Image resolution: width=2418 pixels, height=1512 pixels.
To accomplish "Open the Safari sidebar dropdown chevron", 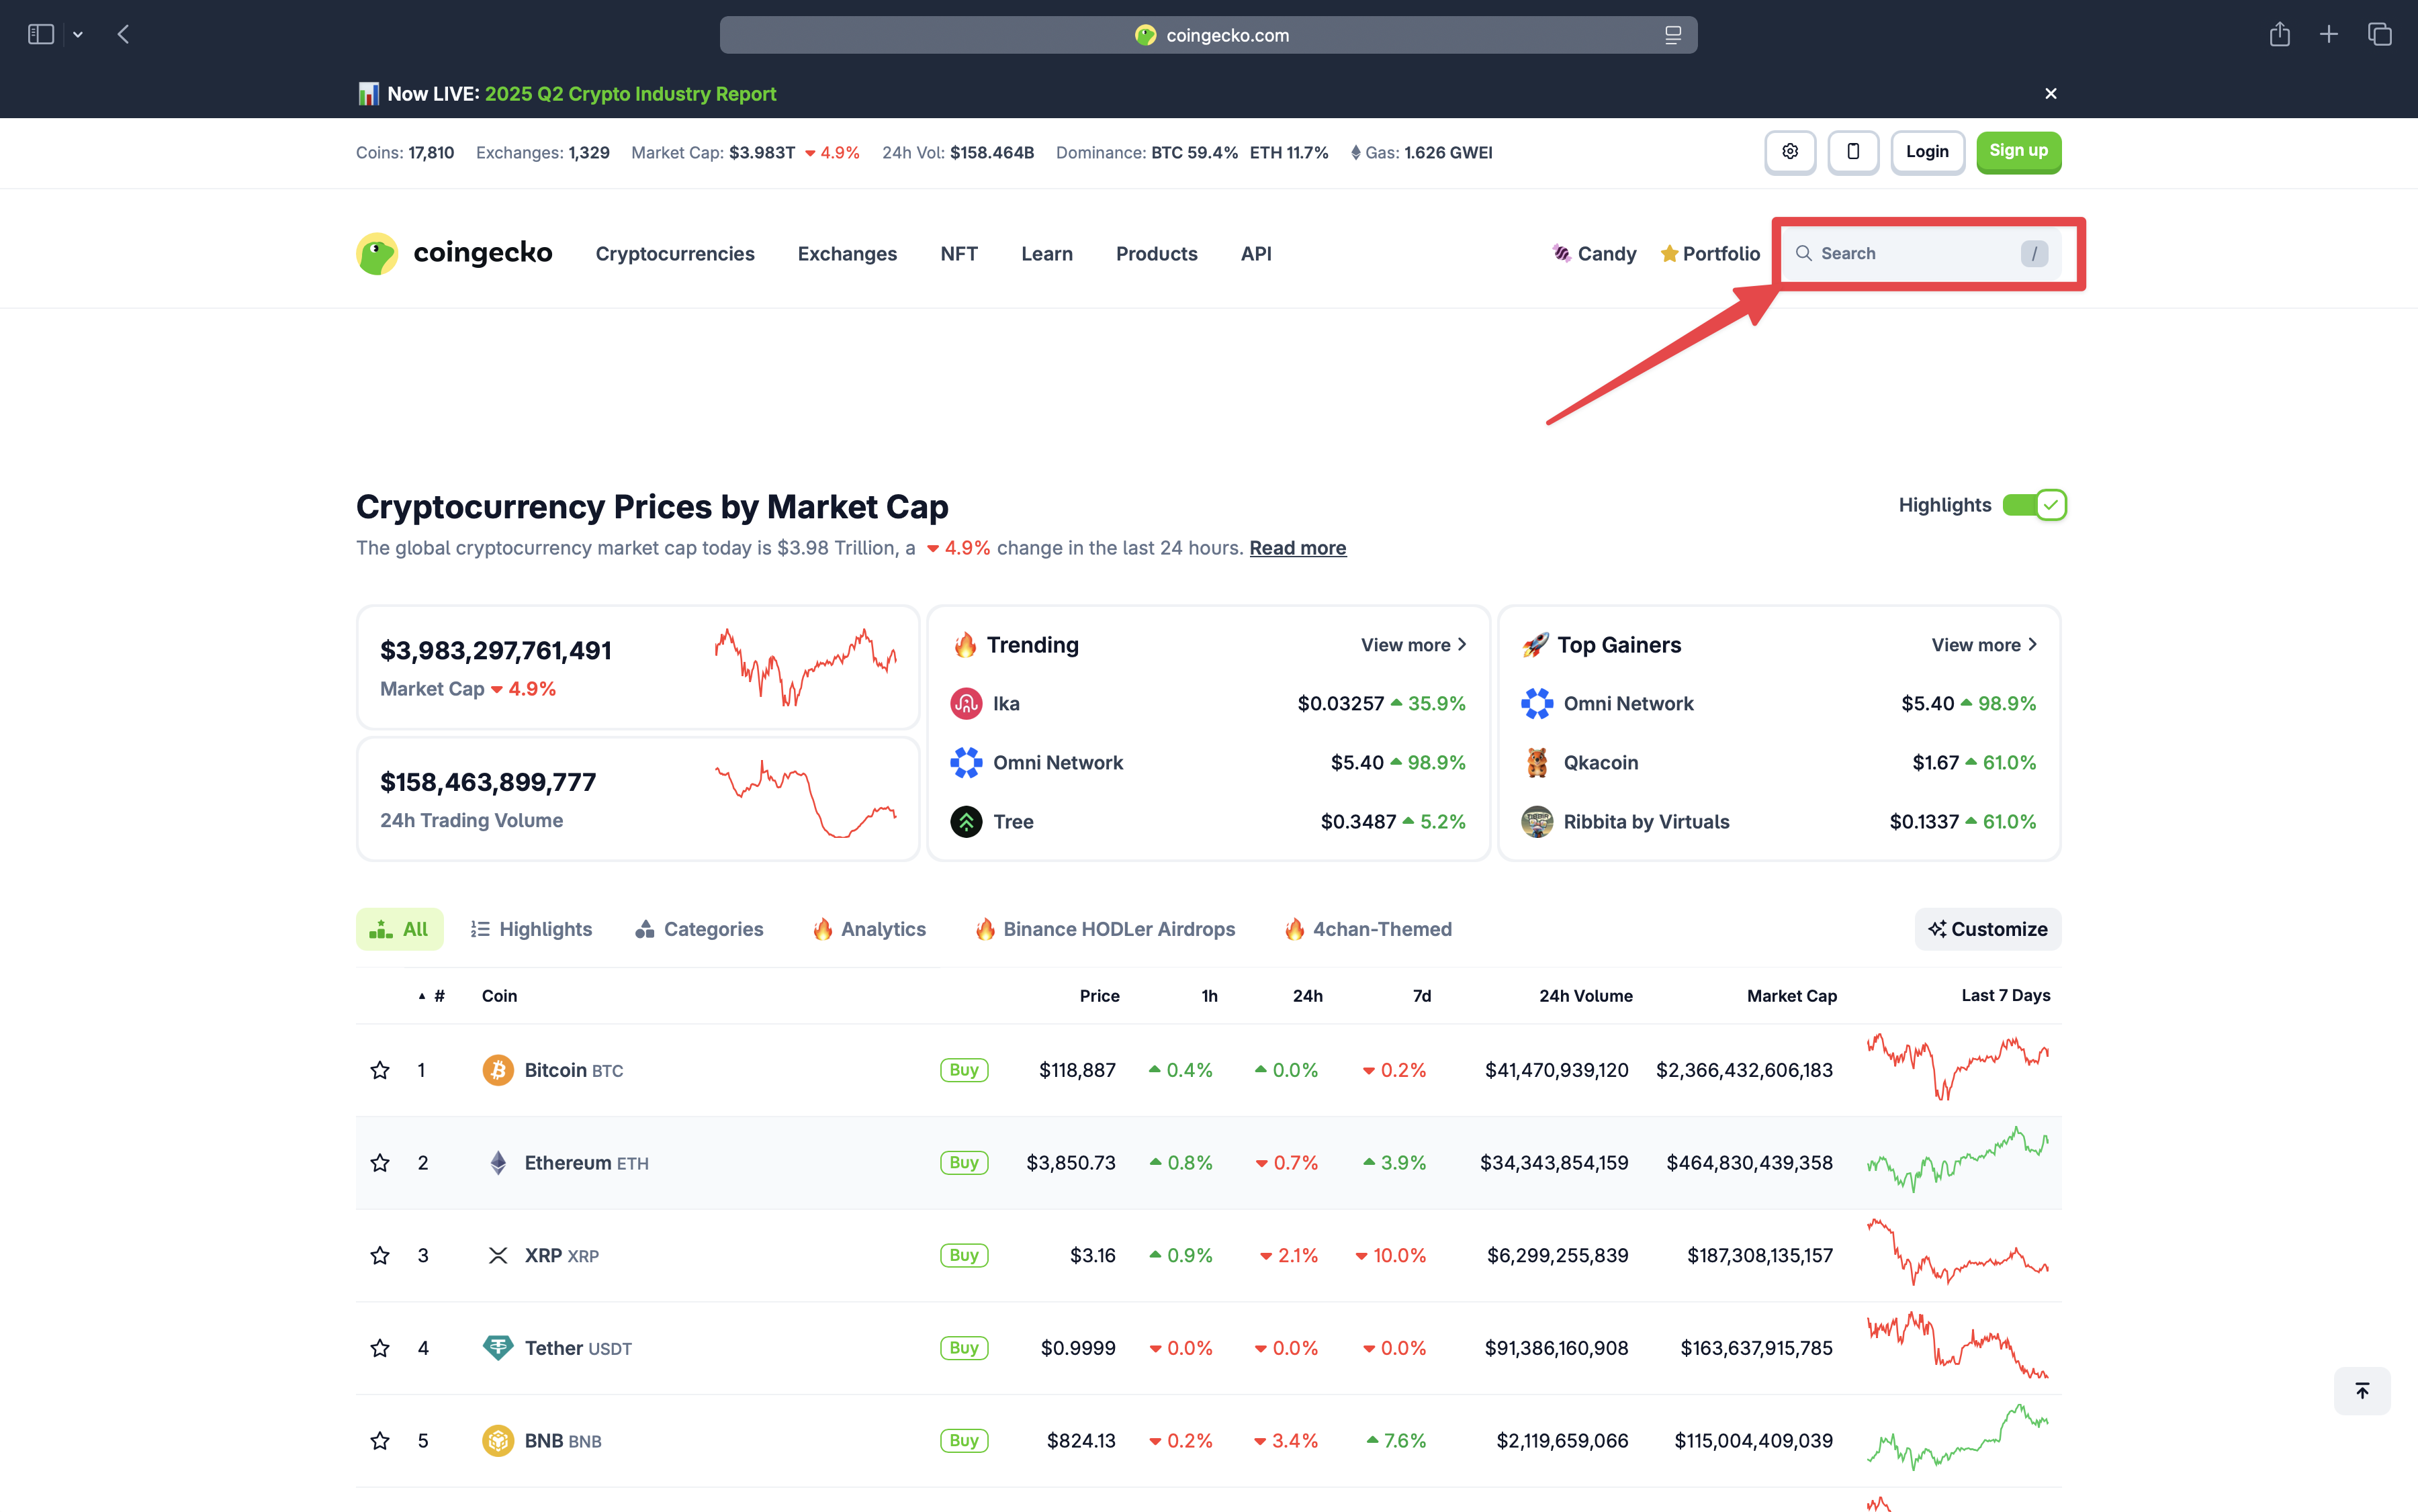I will (78, 34).
